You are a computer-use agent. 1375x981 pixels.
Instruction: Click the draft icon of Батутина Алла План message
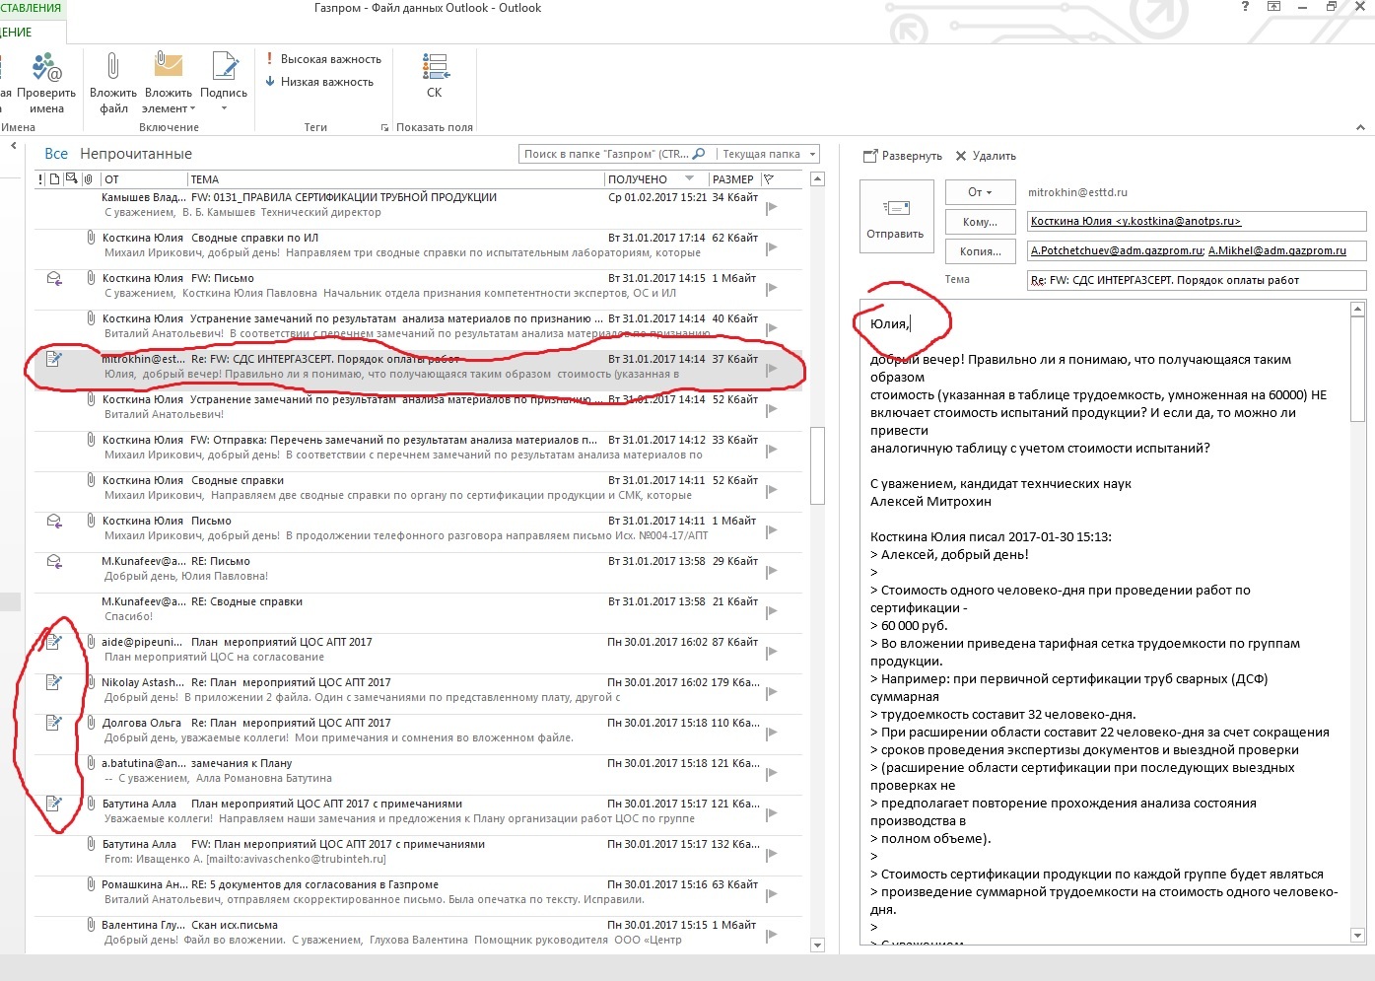click(x=54, y=804)
